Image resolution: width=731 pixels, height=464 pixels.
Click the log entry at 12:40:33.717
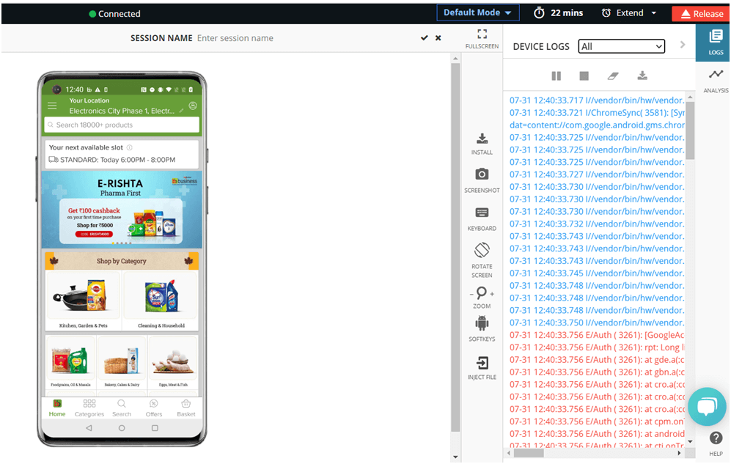click(x=597, y=100)
